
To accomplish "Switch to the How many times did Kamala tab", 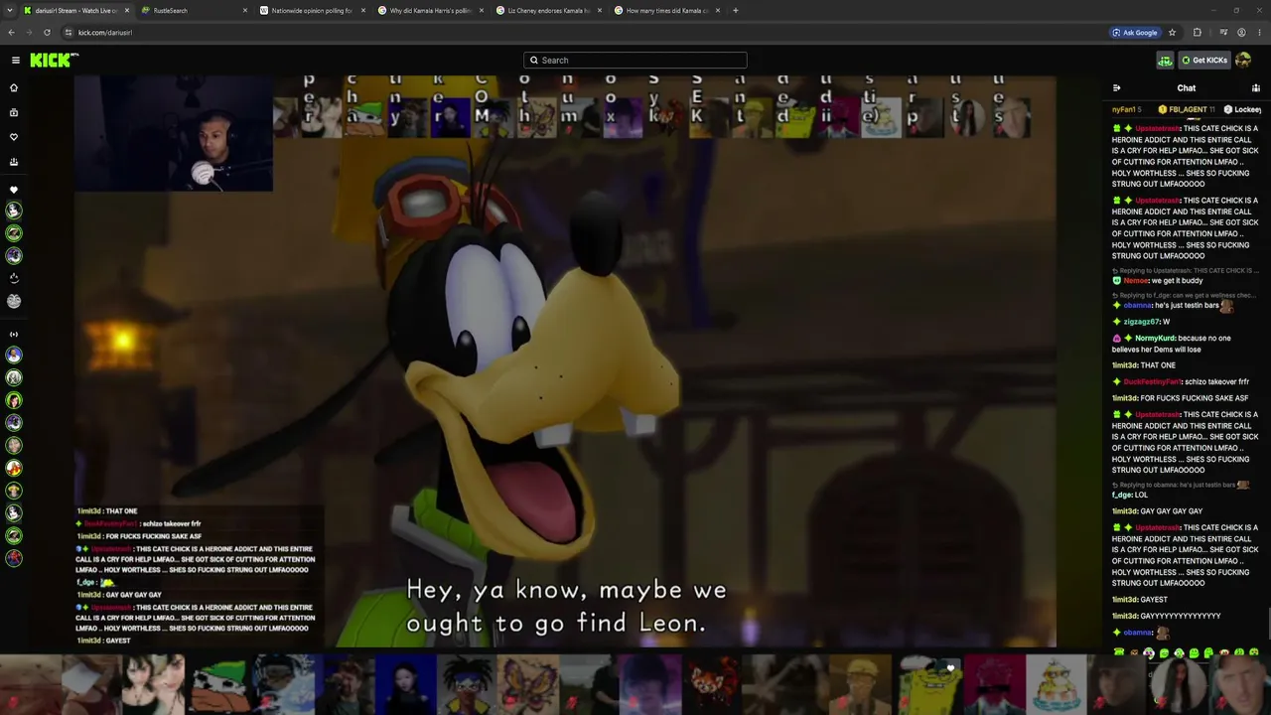I will 666,10.
